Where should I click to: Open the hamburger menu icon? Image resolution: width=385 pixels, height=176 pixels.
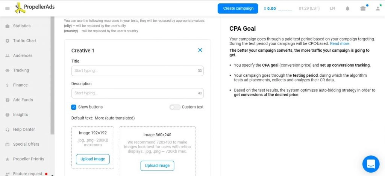click(8, 9)
